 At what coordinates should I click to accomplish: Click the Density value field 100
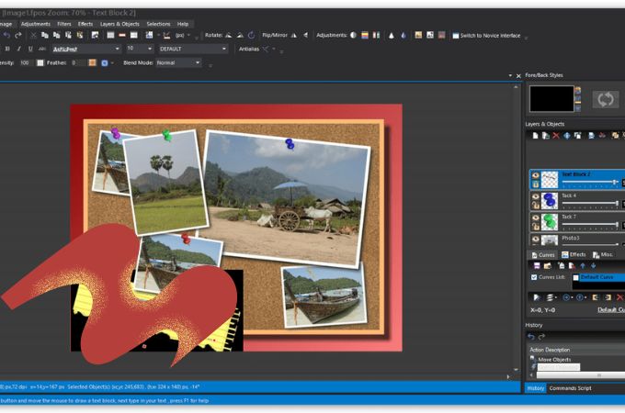pos(25,62)
